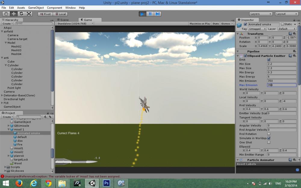
Task: Click Project search by label icon
Action: point(50,117)
